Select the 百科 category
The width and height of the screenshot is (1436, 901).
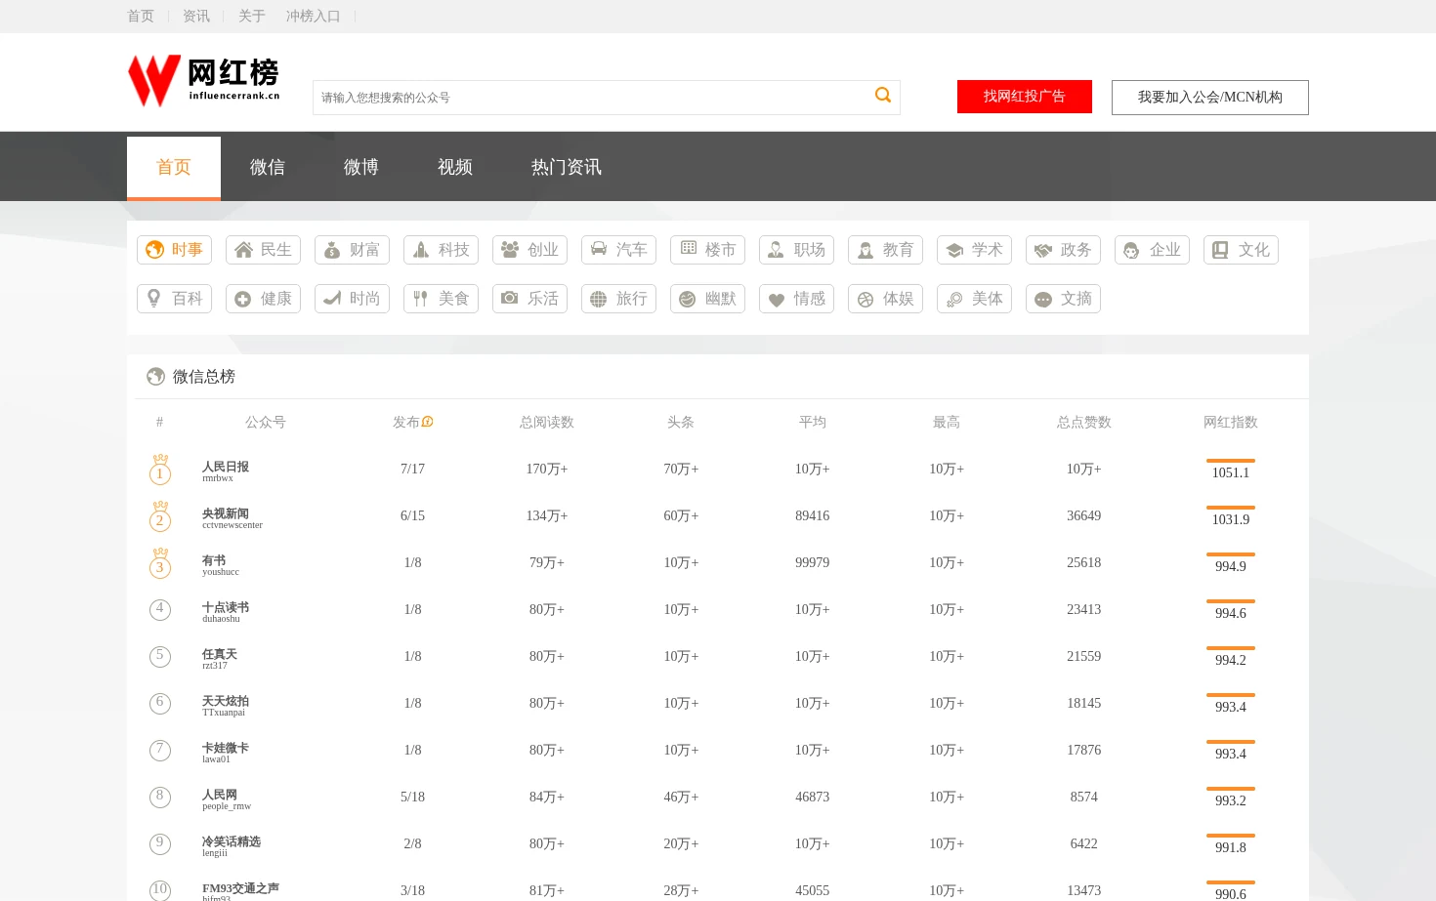[174, 299]
